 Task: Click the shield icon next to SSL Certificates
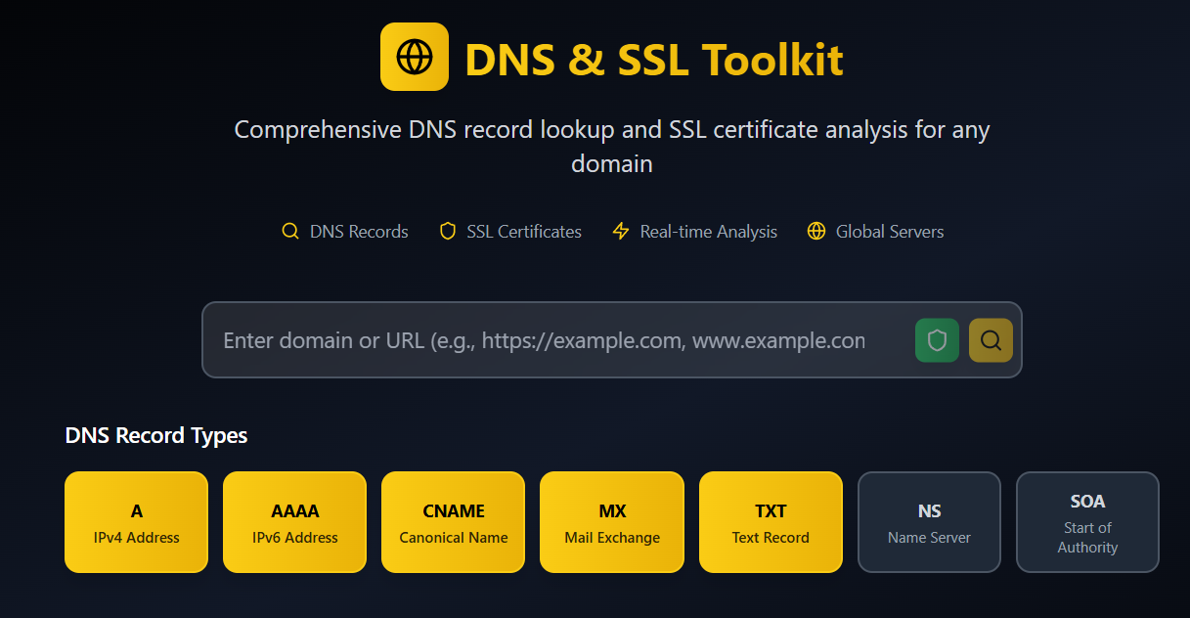click(x=448, y=232)
